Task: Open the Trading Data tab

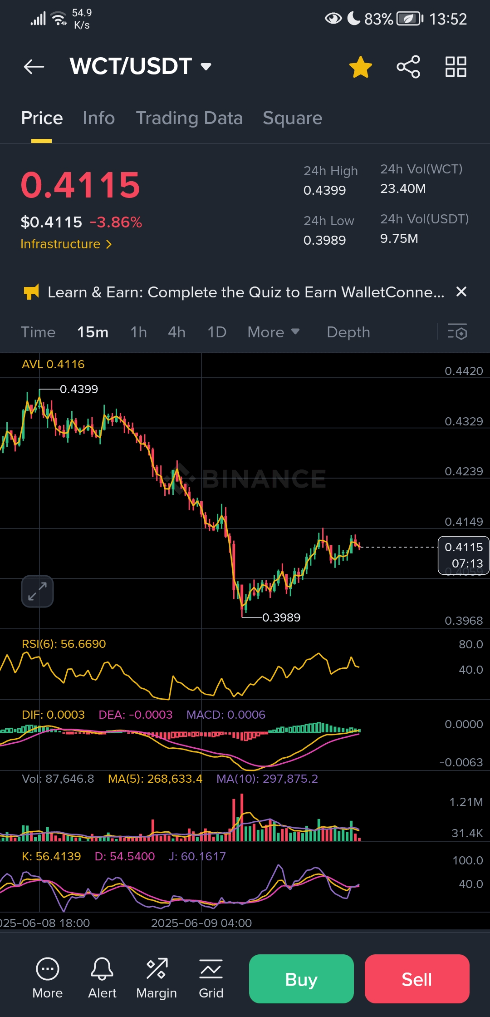Action: point(189,118)
